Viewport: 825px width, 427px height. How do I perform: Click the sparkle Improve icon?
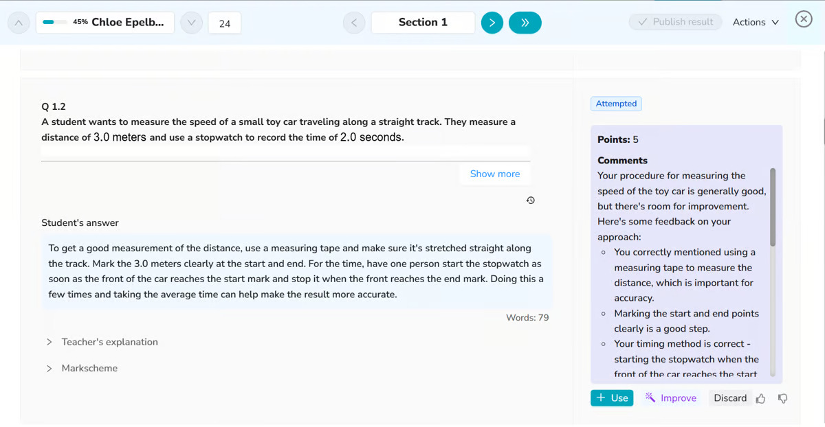coord(649,397)
